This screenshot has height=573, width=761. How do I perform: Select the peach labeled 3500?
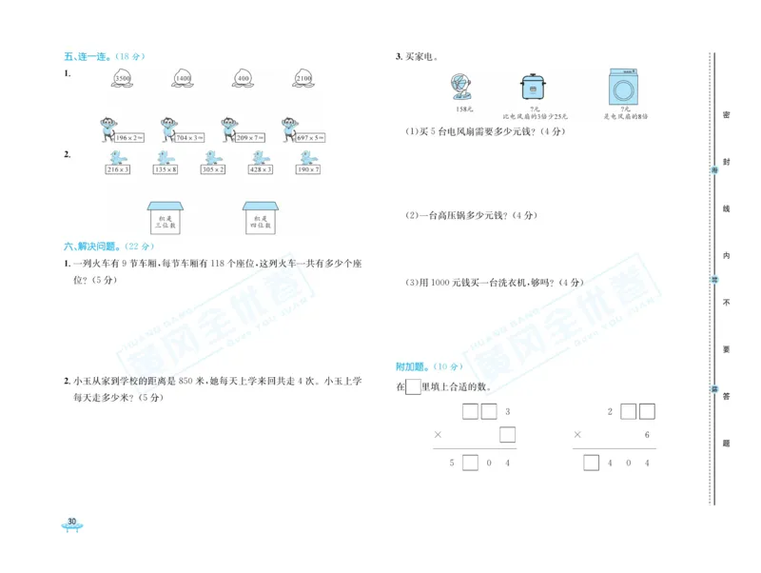(124, 78)
